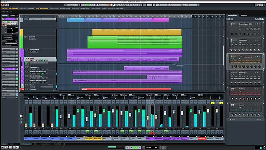Open VST rack settings gear icon

coord(262,19)
